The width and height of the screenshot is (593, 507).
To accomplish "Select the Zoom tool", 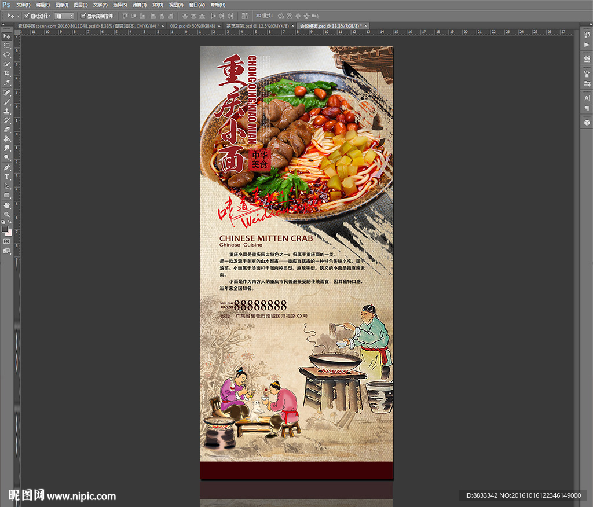I will click(7, 214).
